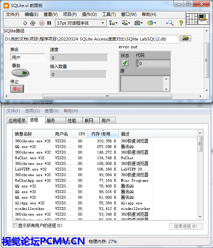
Task: Expand the Align Objects dropdown
Action: 113,23
